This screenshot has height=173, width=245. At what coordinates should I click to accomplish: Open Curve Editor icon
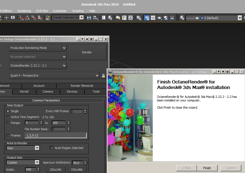[124, 18]
